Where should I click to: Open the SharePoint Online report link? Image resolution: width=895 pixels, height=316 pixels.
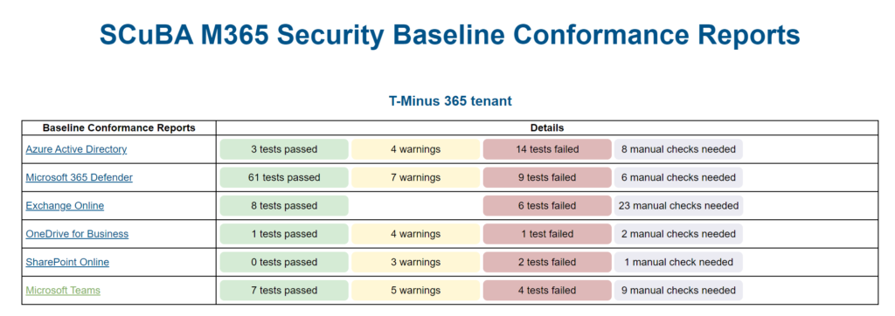(x=67, y=263)
